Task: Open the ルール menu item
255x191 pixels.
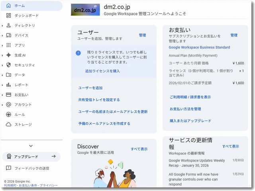Action: point(32,115)
